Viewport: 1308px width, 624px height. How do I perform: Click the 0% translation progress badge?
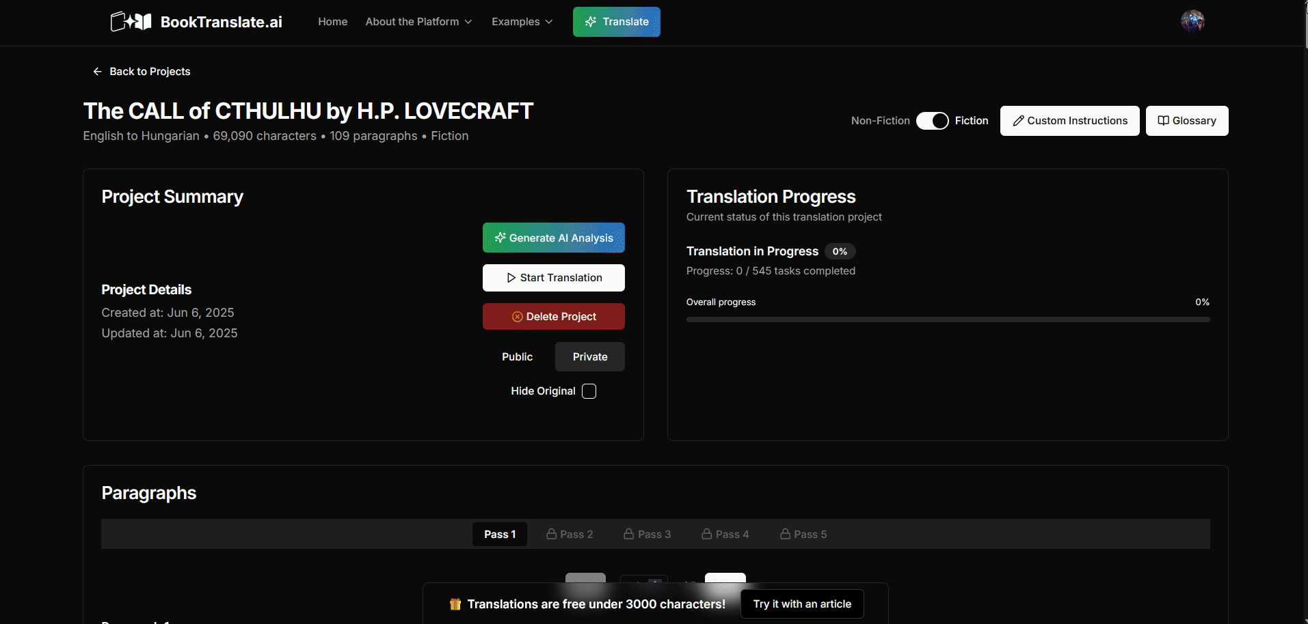click(840, 251)
